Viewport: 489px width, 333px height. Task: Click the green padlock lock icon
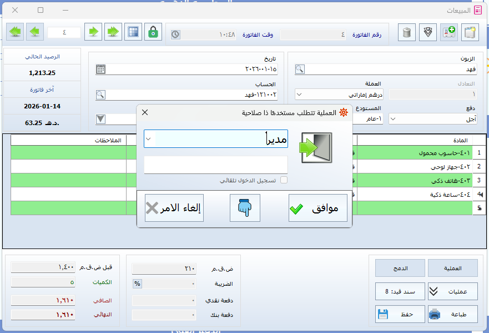tap(153, 32)
